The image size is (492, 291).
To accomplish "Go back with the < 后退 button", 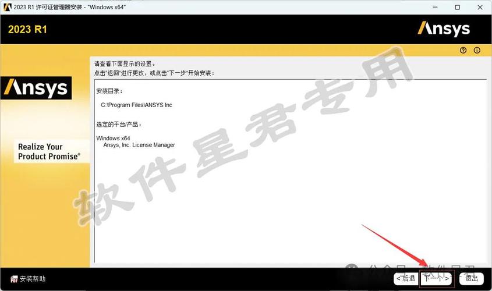I will (406, 278).
